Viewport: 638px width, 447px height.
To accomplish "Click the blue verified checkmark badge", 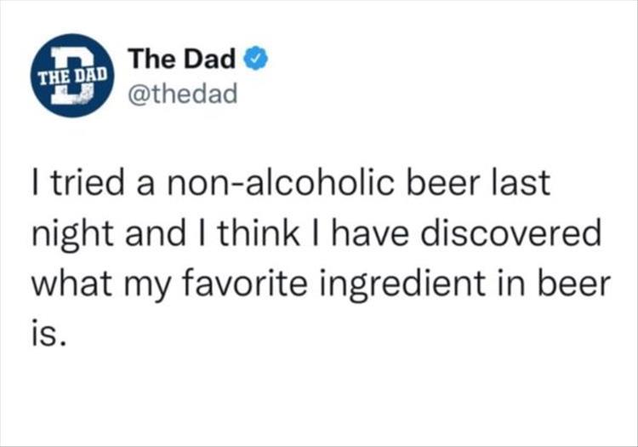I will click(x=256, y=59).
